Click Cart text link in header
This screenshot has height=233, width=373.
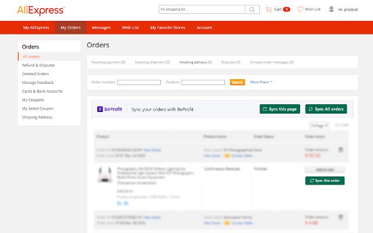click(x=278, y=9)
